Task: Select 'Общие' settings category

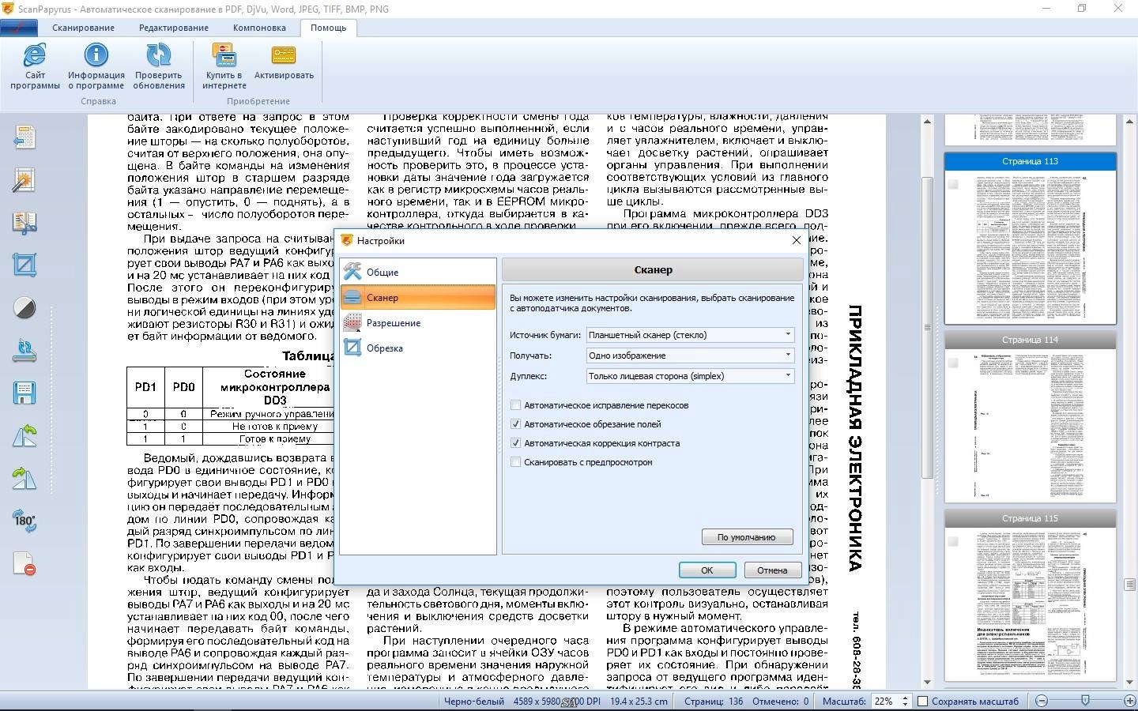Action: coord(418,272)
